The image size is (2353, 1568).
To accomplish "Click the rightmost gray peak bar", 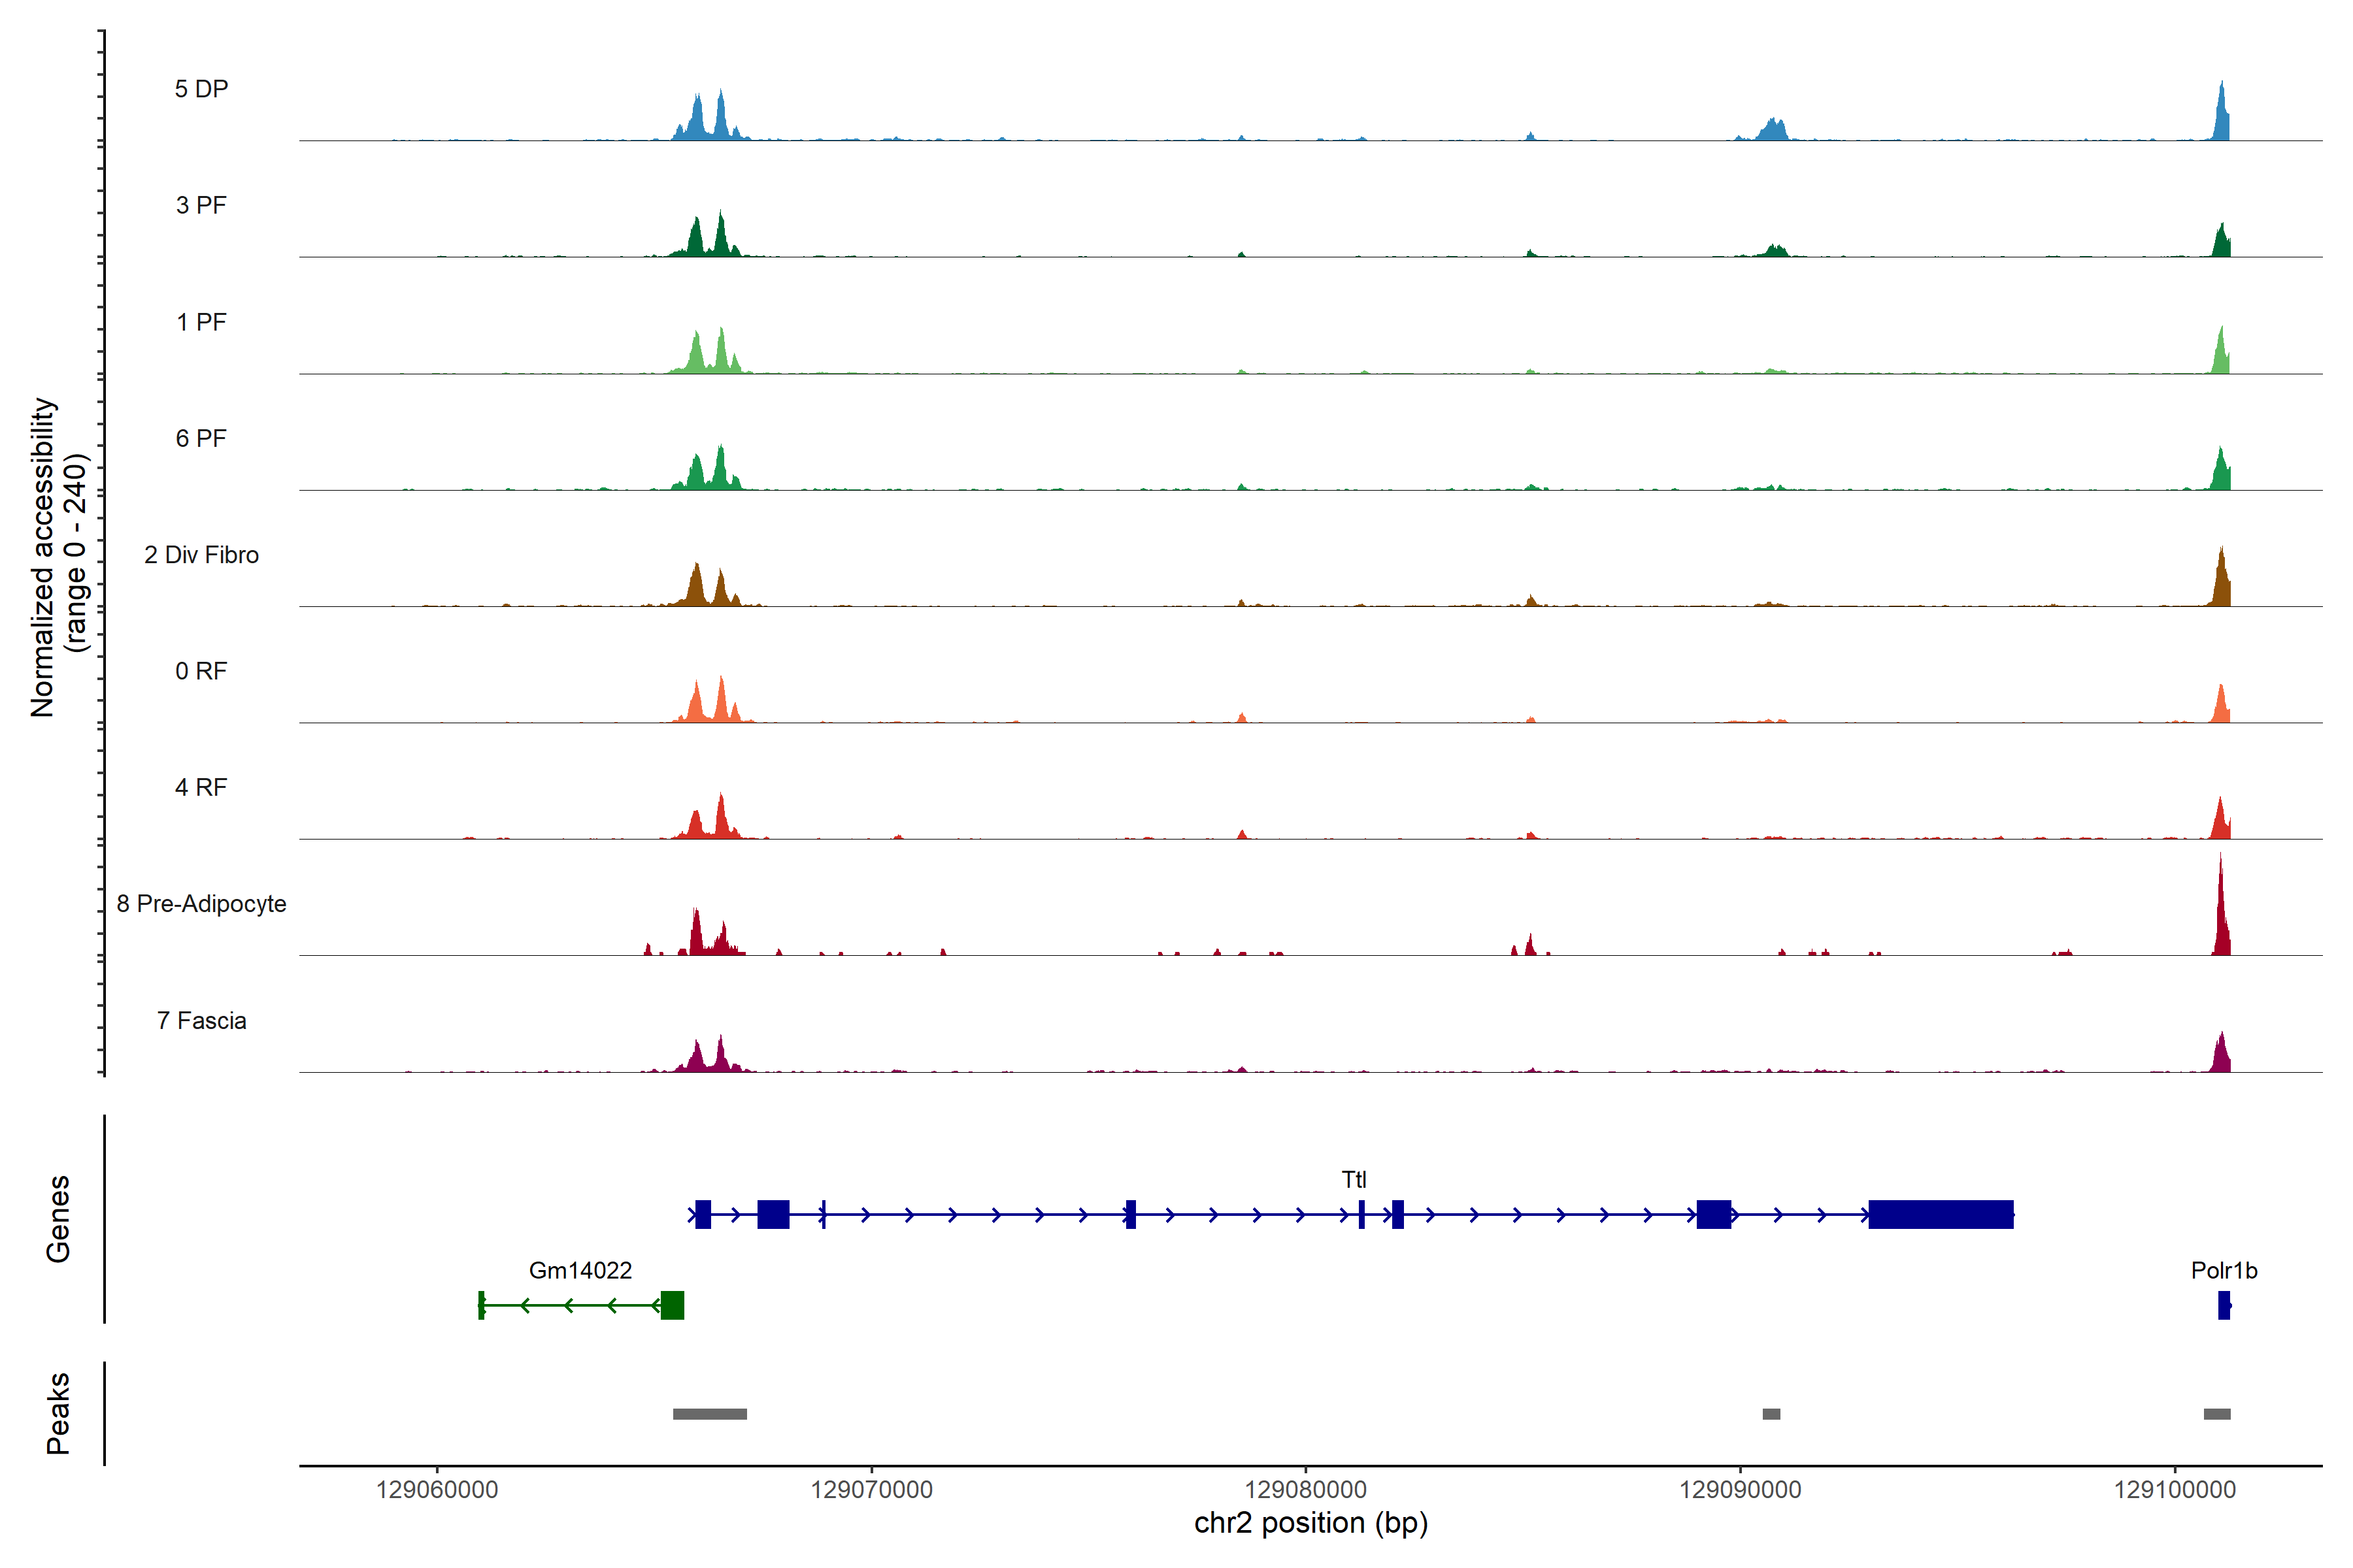I will point(2216,1414).
